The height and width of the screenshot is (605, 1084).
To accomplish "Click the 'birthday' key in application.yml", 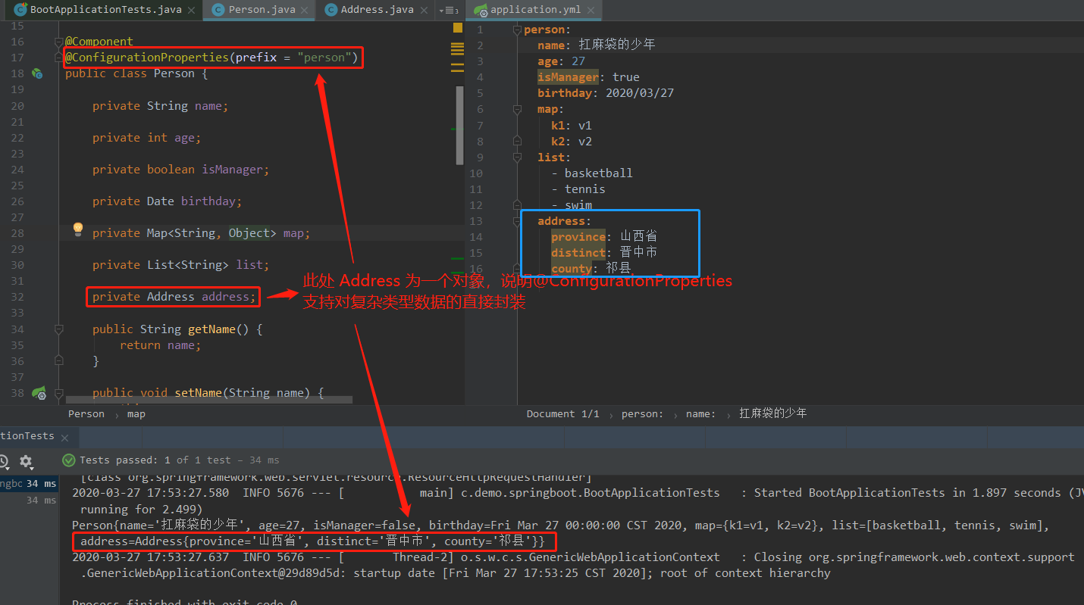I will pos(565,93).
